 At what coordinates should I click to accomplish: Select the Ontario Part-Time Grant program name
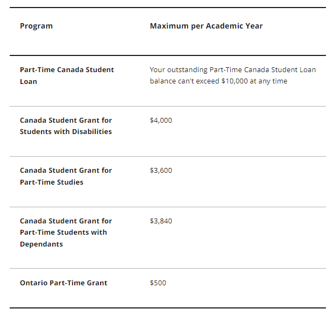pos(63,283)
